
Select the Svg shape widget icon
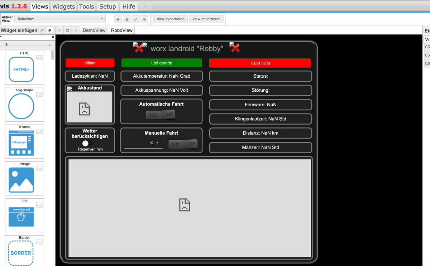click(x=21, y=106)
